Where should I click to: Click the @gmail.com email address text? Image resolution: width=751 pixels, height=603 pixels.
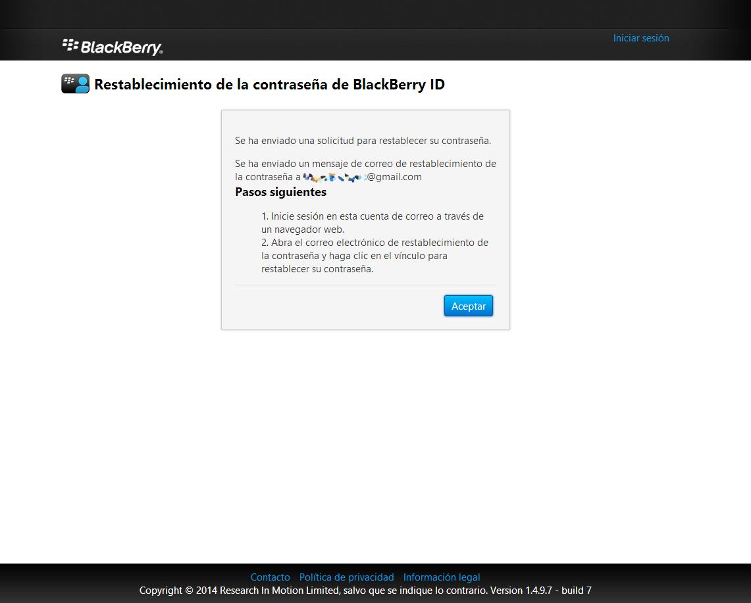[394, 177]
